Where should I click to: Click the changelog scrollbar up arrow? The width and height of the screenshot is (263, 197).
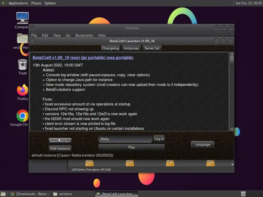coord(232,54)
